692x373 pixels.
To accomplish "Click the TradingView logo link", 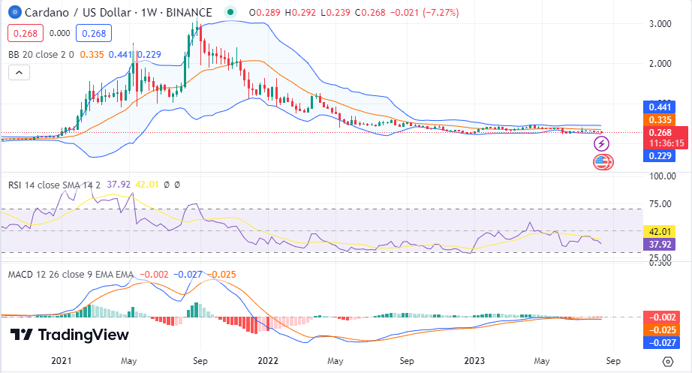I will coord(69,335).
